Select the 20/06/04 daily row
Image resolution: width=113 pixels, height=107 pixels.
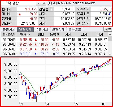pos(54,54)
